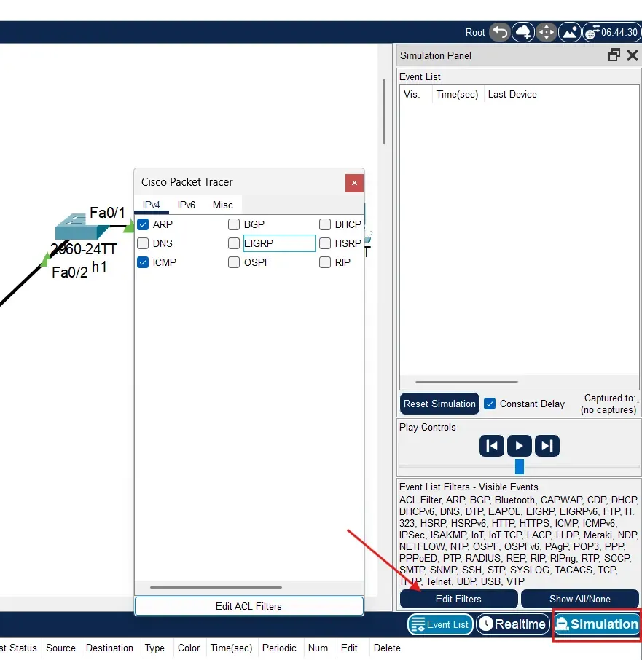Image resolution: width=642 pixels, height=660 pixels.
Task: Enable the DNS filter checkbox
Action: tap(143, 243)
